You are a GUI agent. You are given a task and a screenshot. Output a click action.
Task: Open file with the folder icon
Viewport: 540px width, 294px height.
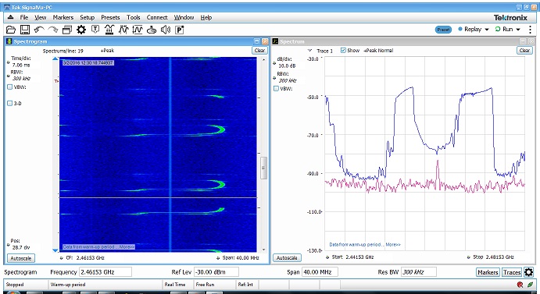(11, 30)
